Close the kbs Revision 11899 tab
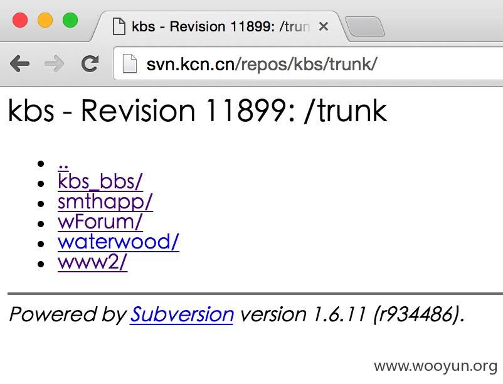Screen dimensions: 503x384 pyautogui.click(x=324, y=26)
